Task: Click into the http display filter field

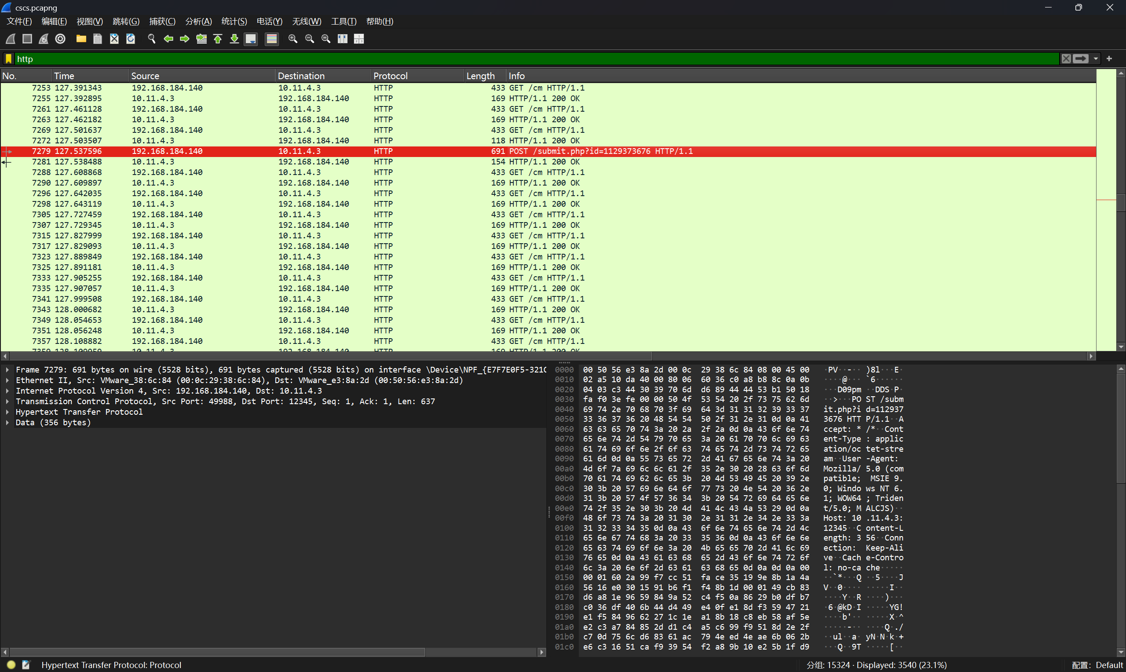Action: pyautogui.click(x=537, y=59)
